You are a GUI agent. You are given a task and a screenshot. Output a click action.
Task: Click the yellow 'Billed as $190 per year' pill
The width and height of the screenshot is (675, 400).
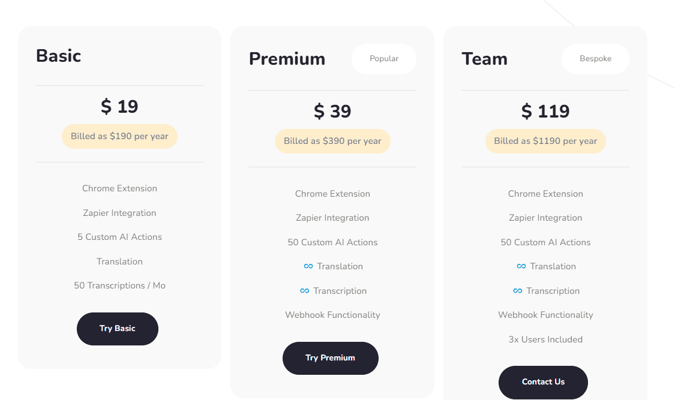point(119,136)
